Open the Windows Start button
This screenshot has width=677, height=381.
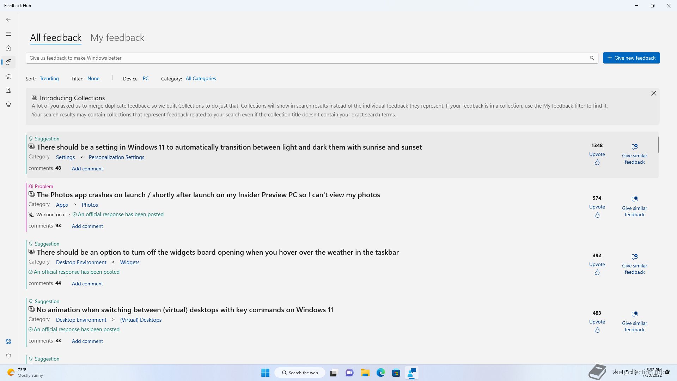[x=265, y=373]
